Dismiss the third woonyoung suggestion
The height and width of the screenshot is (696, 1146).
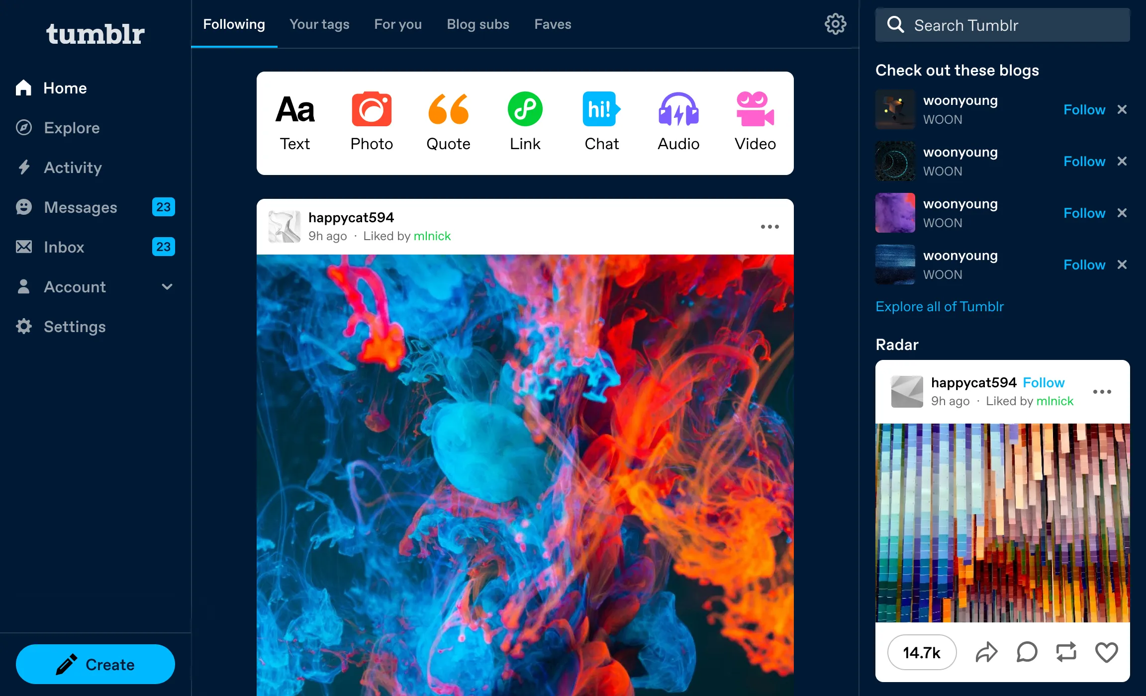tap(1122, 213)
